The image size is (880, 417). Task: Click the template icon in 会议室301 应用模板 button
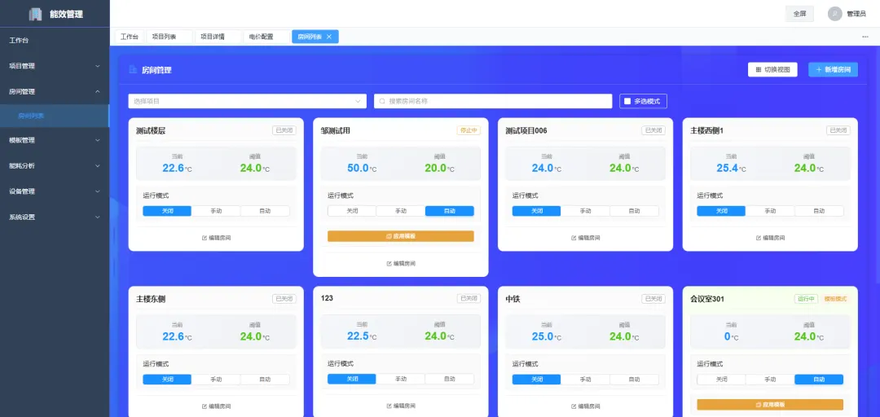coord(759,405)
